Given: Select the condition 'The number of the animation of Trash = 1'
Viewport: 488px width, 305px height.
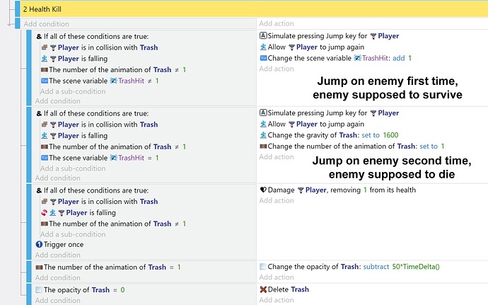Looking at the screenshot, I should pos(108,267).
